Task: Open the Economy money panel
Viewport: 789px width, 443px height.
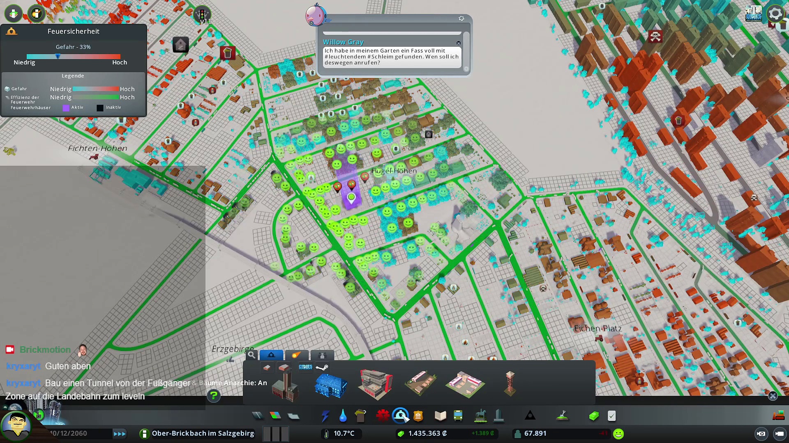Action: click(594, 416)
